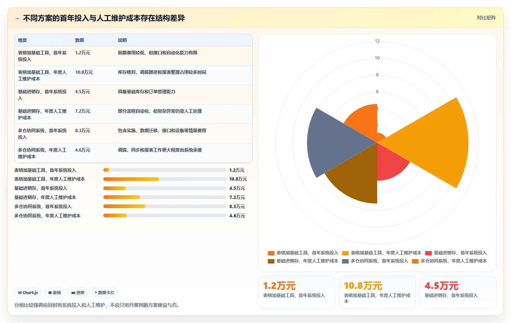Click table row label 基础进销存,首年系统投入
The width and height of the screenshot is (511, 323).
pos(42,95)
